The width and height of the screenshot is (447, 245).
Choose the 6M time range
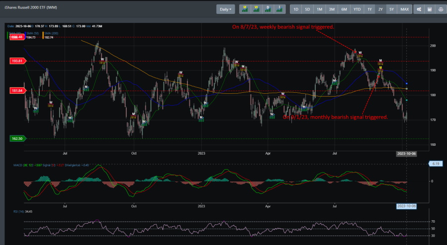click(344, 9)
